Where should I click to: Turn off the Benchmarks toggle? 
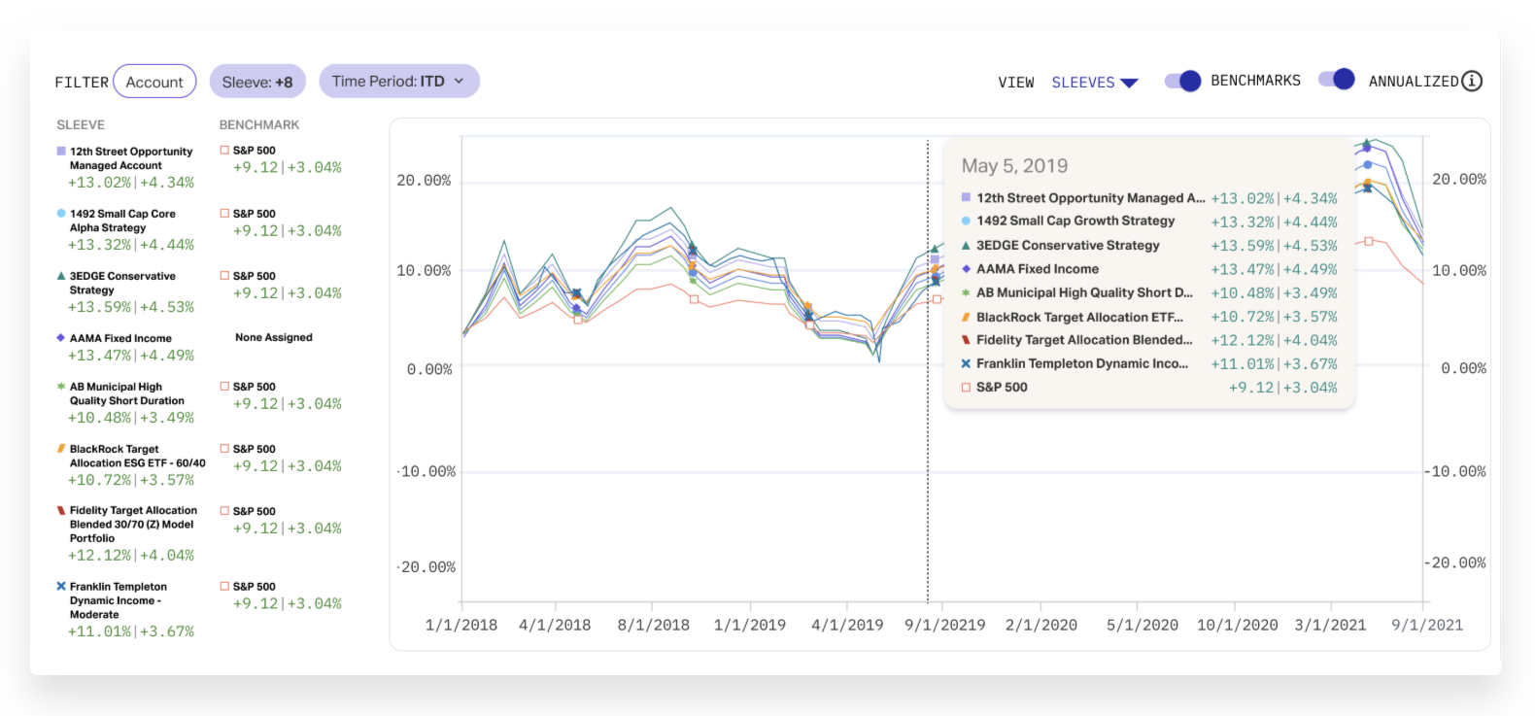click(1182, 81)
